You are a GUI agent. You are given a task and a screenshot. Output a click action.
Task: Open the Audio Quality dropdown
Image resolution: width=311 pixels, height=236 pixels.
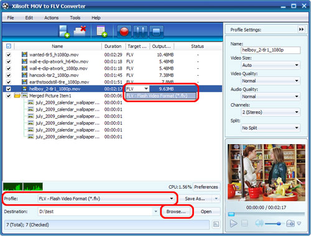pos(271,96)
